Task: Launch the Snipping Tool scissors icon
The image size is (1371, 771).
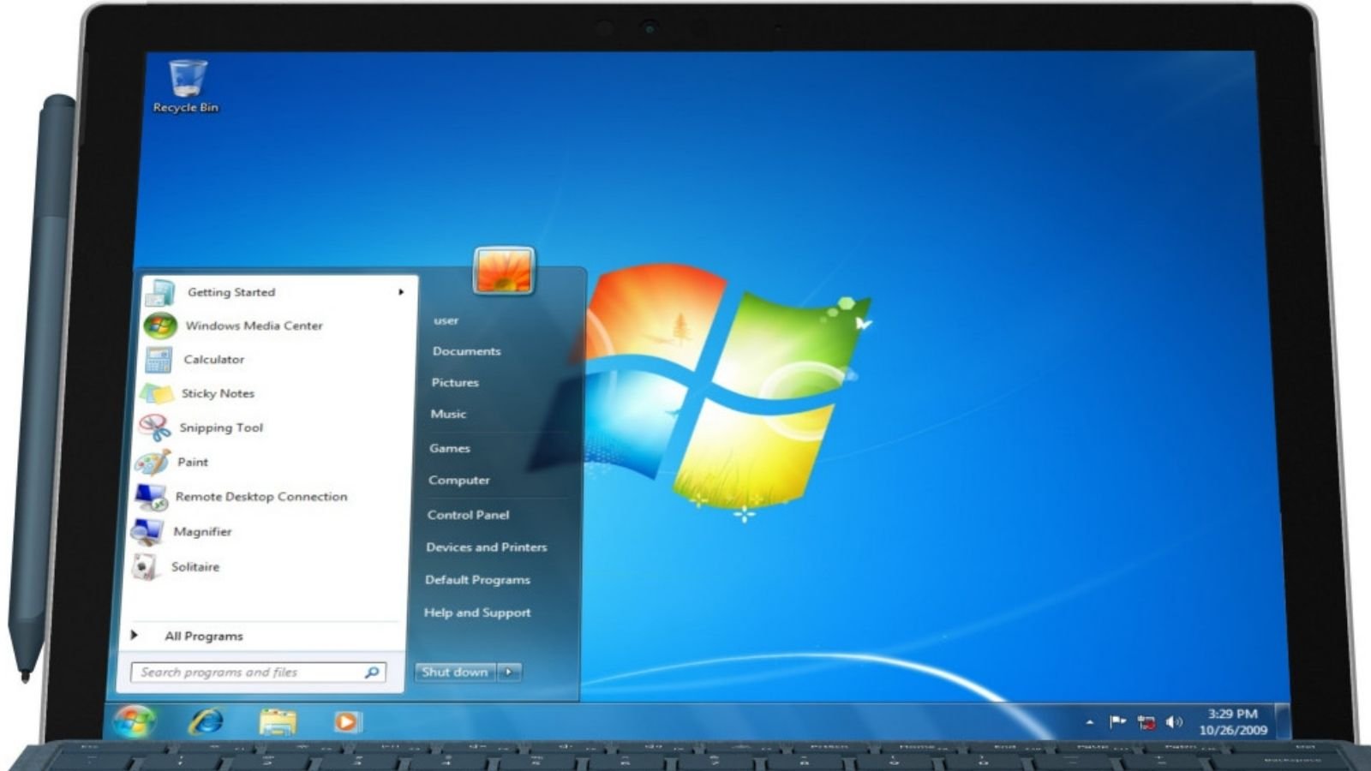Action: pos(154,427)
